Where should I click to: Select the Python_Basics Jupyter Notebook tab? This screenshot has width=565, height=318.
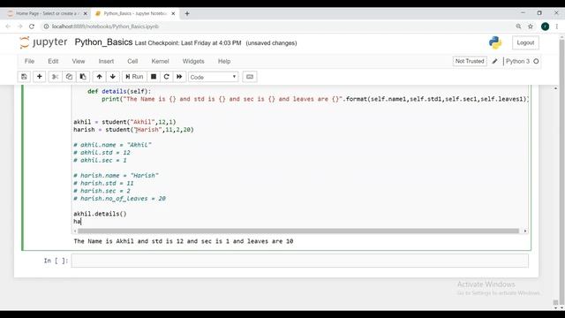135,13
